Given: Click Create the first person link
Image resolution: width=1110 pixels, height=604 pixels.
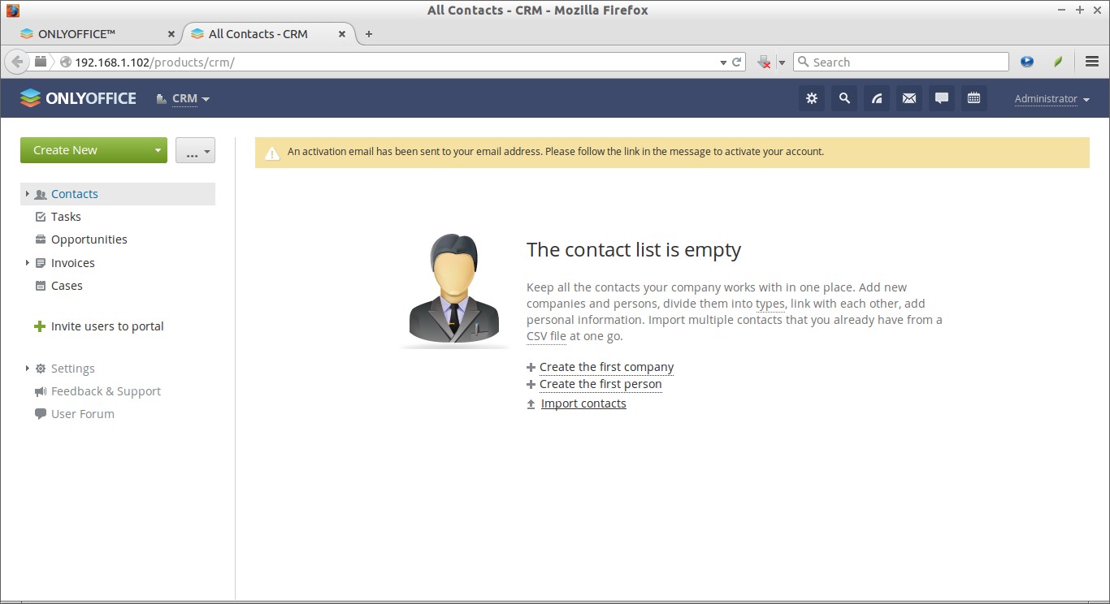Looking at the screenshot, I should click(601, 384).
